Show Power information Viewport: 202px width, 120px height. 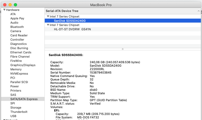[x=15, y=86]
